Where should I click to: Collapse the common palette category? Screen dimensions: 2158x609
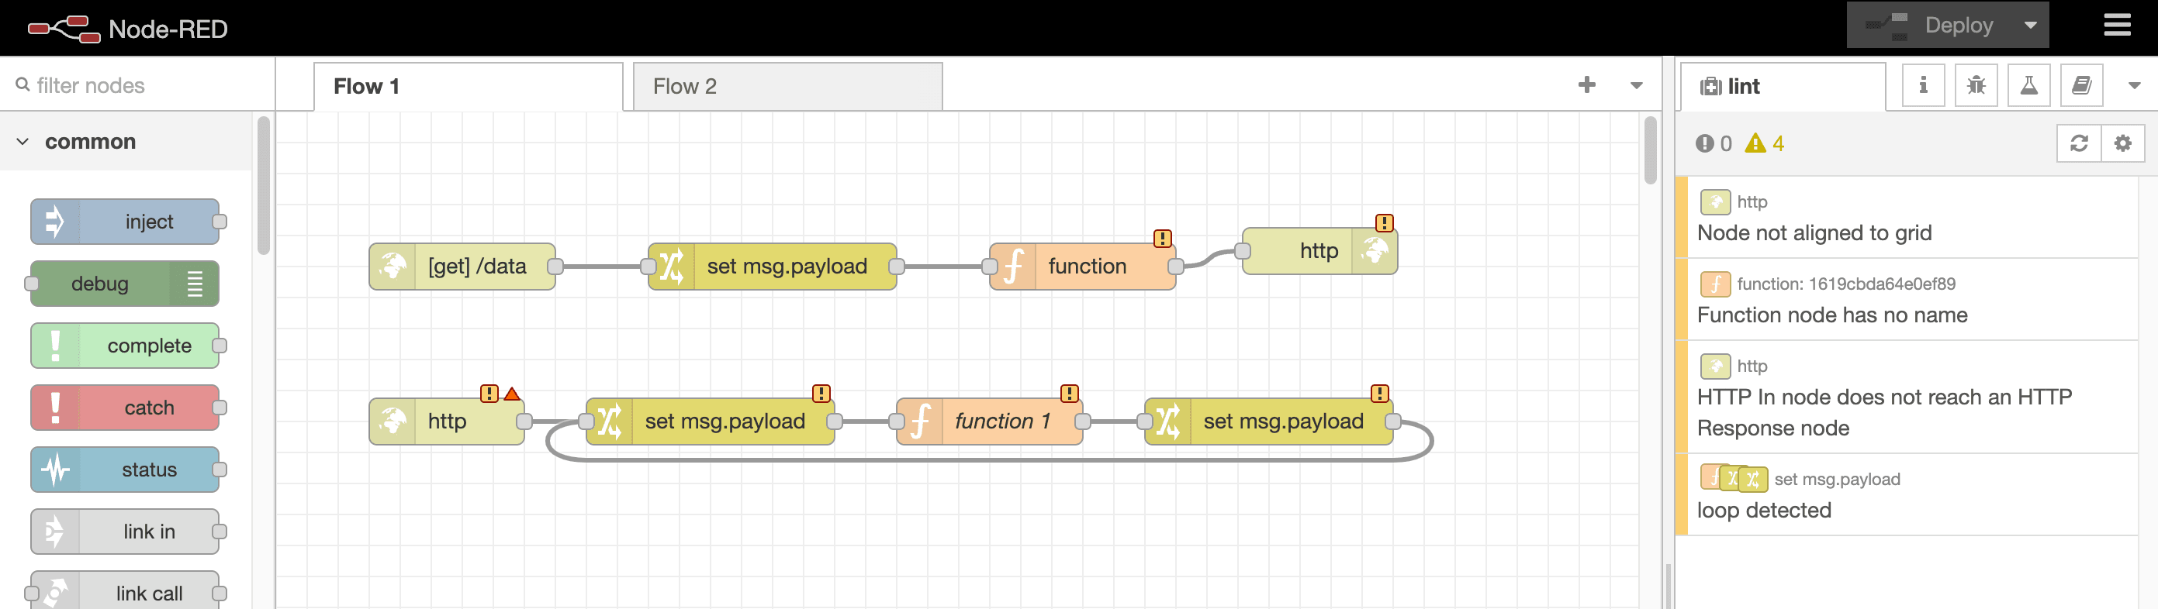(x=23, y=143)
